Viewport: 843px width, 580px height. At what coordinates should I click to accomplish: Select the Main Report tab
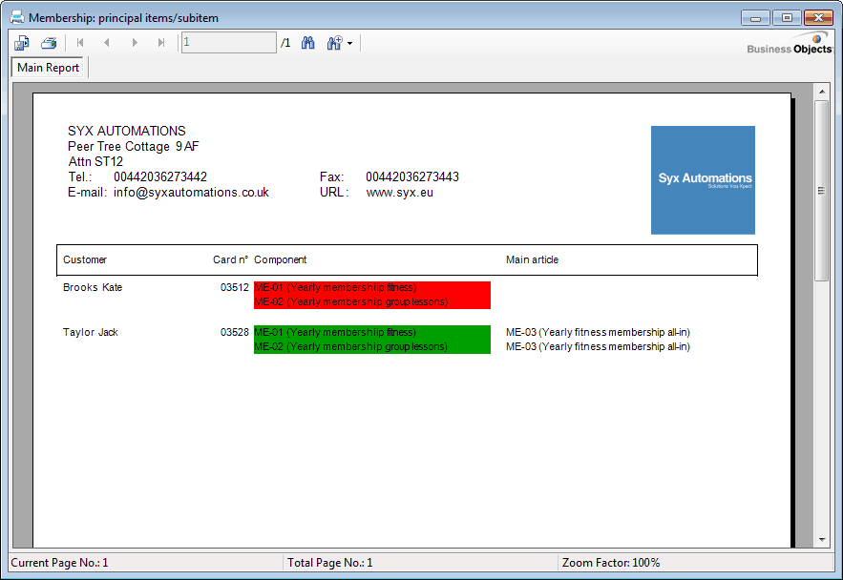click(49, 68)
